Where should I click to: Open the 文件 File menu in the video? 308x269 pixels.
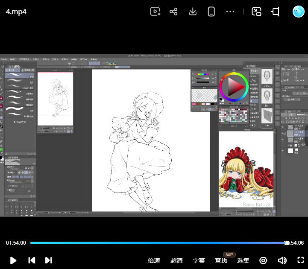3,59
